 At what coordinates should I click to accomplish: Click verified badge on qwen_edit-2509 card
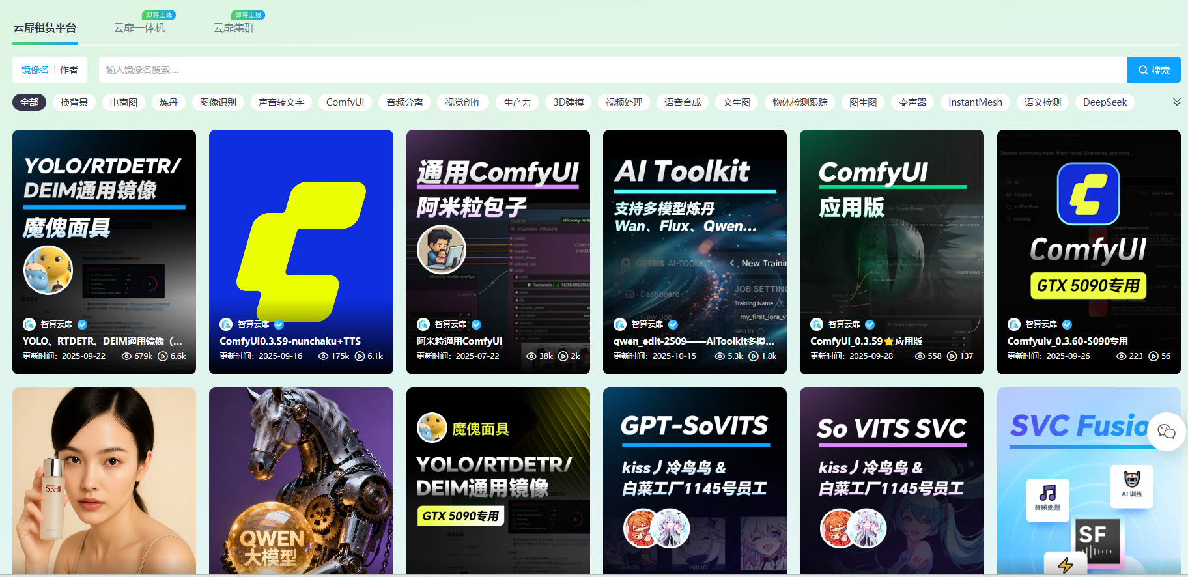pos(673,324)
